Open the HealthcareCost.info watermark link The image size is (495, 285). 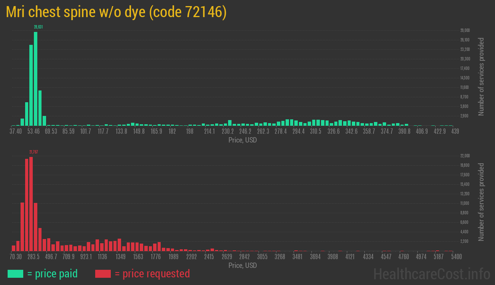click(x=431, y=274)
